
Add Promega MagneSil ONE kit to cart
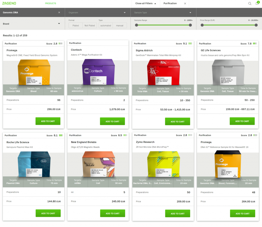point(48,121)
